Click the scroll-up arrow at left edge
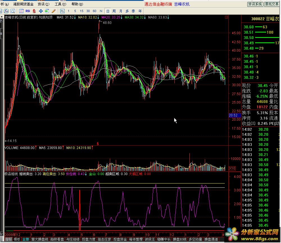The image size is (281, 243). click(1, 21)
